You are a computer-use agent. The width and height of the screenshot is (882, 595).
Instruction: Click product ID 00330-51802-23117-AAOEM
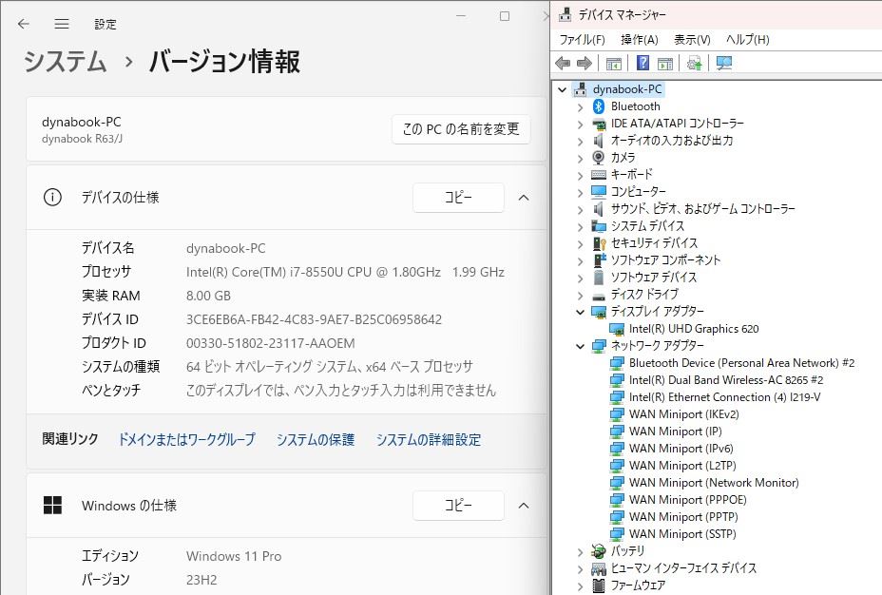271,343
